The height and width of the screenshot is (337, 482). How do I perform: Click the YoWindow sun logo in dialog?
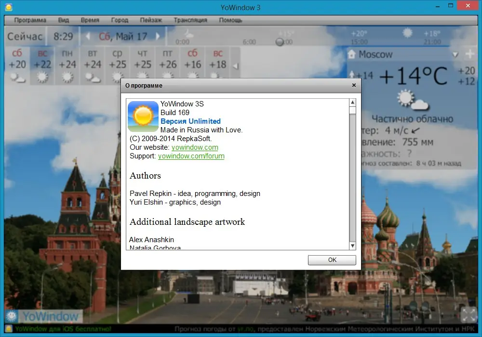click(x=143, y=117)
